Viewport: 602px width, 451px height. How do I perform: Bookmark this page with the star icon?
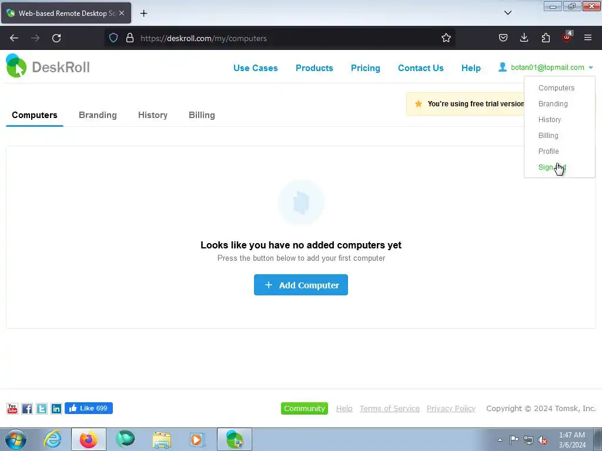click(x=446, y=38)
